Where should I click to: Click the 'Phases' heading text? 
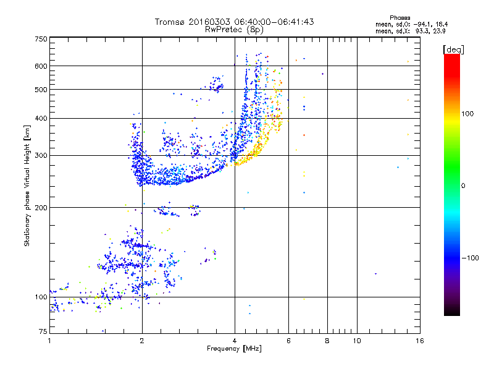[400, 18]
